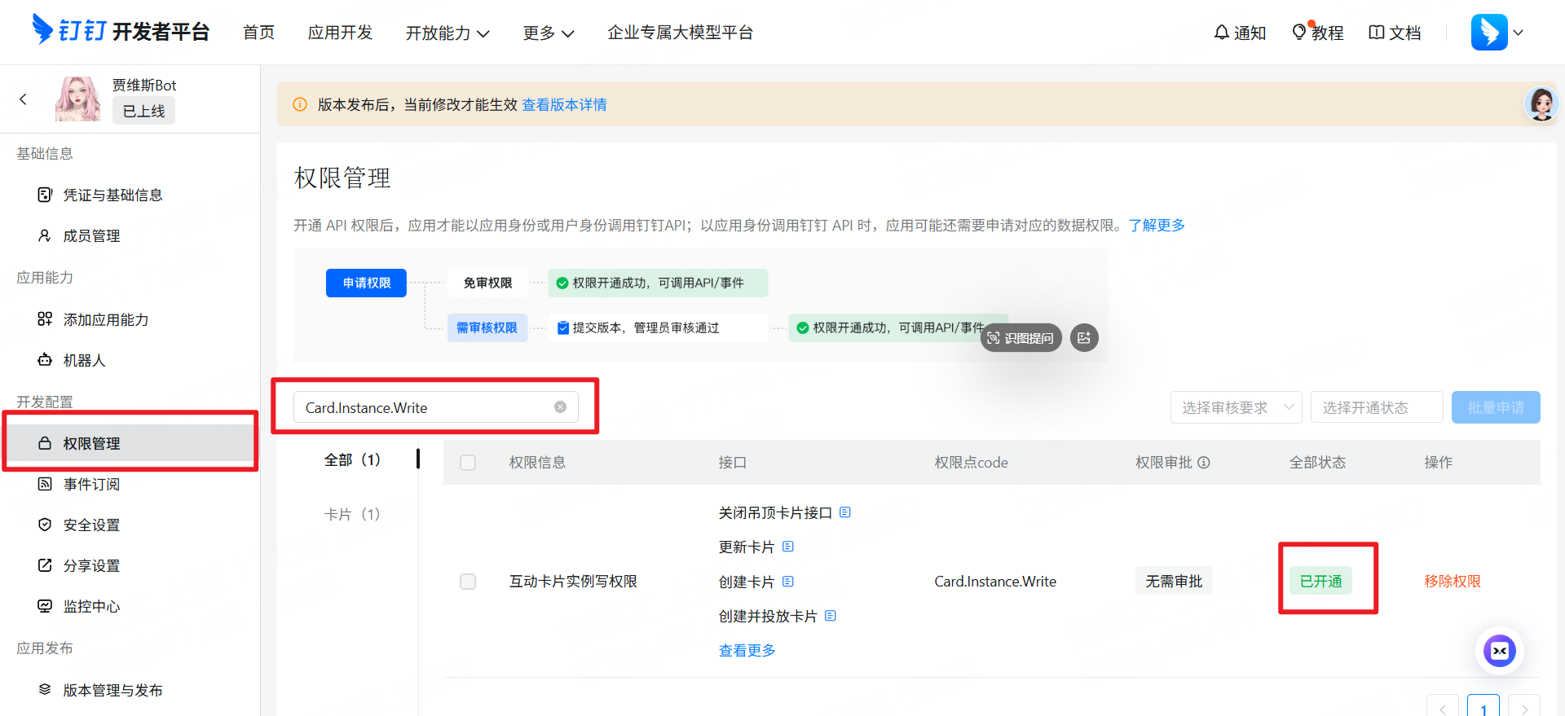Click the support avatar in the banner

pos(1541,104)
